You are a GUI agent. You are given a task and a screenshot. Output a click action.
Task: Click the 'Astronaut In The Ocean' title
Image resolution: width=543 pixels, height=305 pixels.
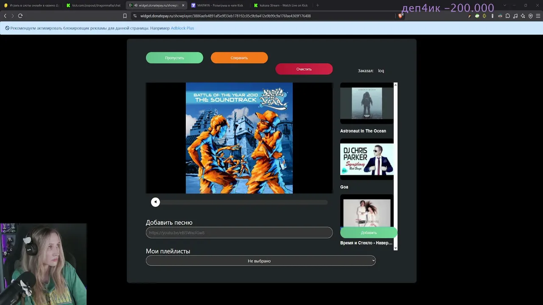[363, 131]
